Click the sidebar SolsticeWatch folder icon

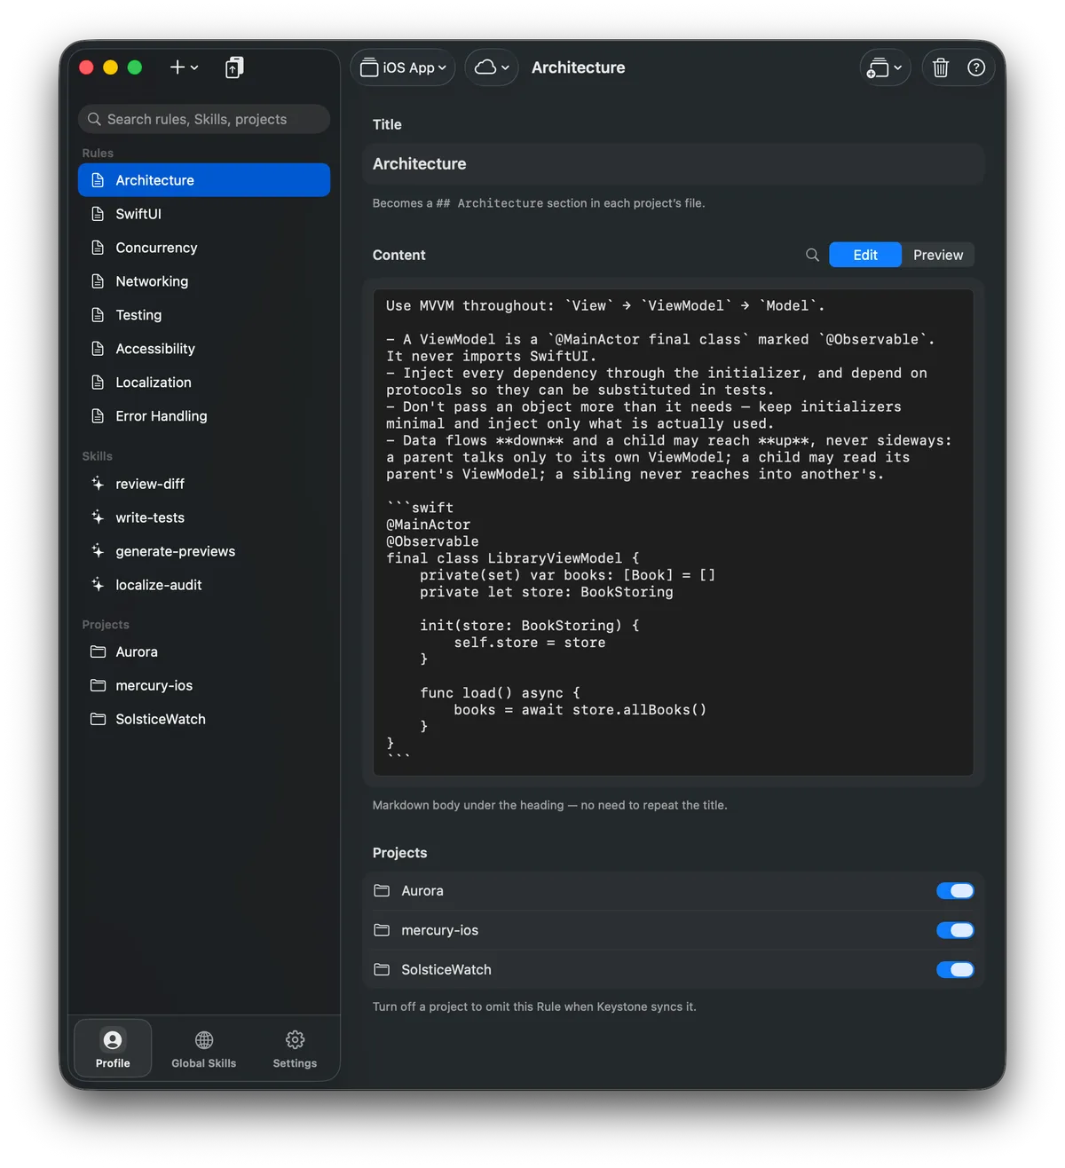click(x=98, y=719)
